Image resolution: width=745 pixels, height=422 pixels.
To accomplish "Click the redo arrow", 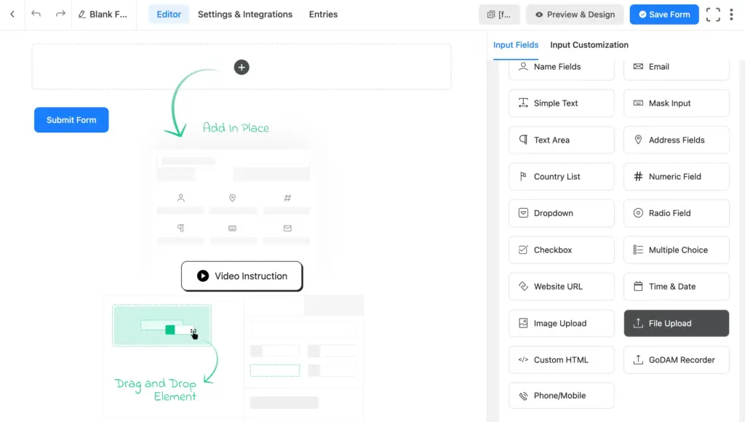I will click(x=60, y=14).
